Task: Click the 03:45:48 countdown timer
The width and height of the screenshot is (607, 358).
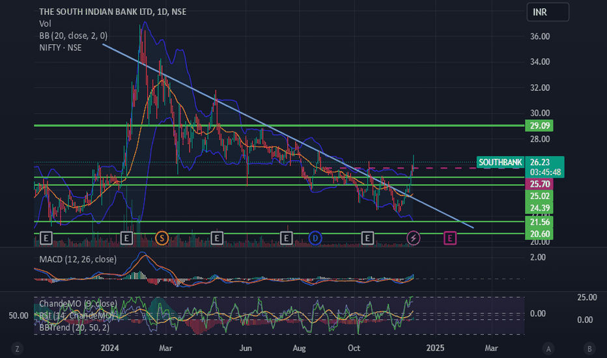Action: pyautogui.click(x=545, y=172)
